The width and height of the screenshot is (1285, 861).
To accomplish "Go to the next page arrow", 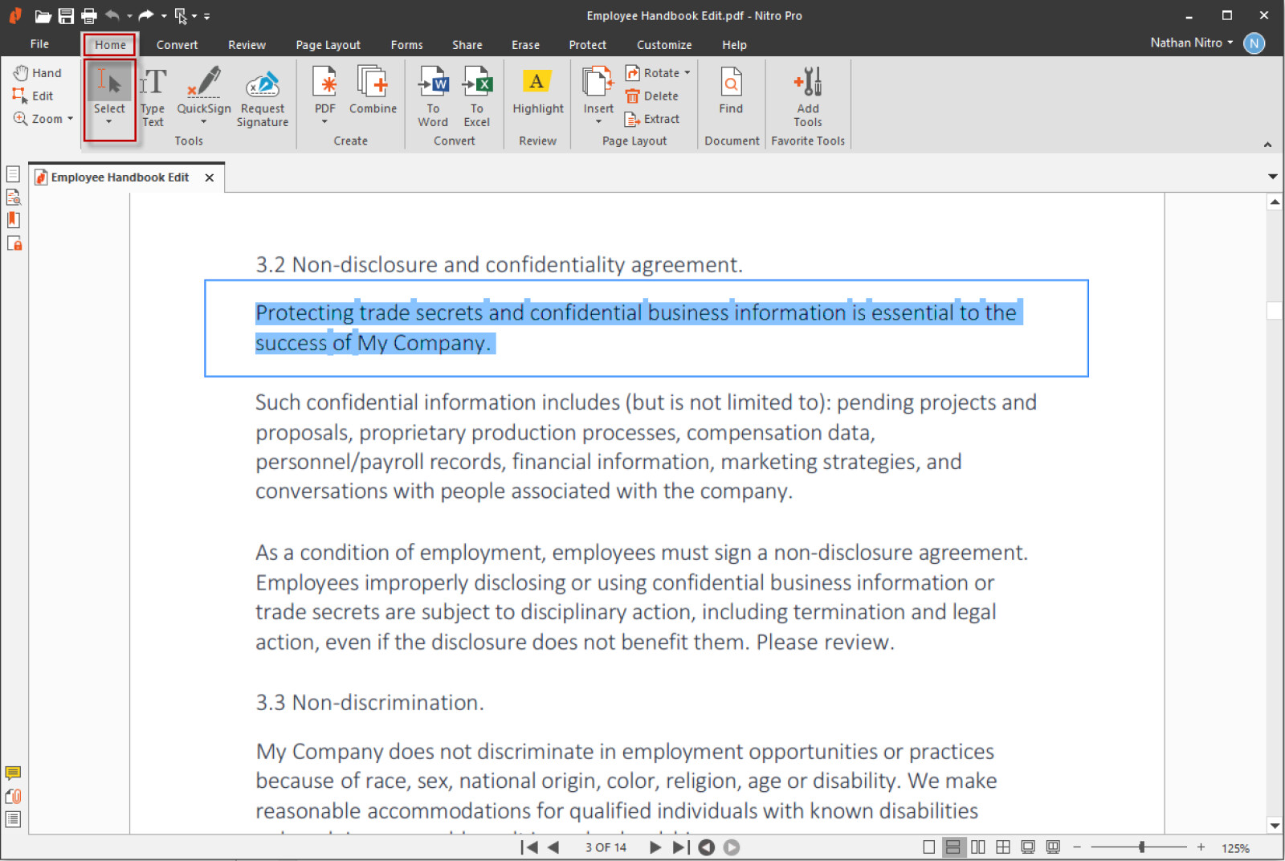I will [x=655, y=847].
